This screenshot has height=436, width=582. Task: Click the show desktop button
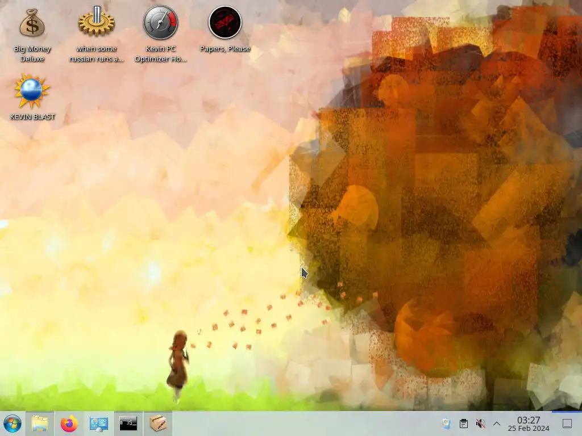click(567, 424)
